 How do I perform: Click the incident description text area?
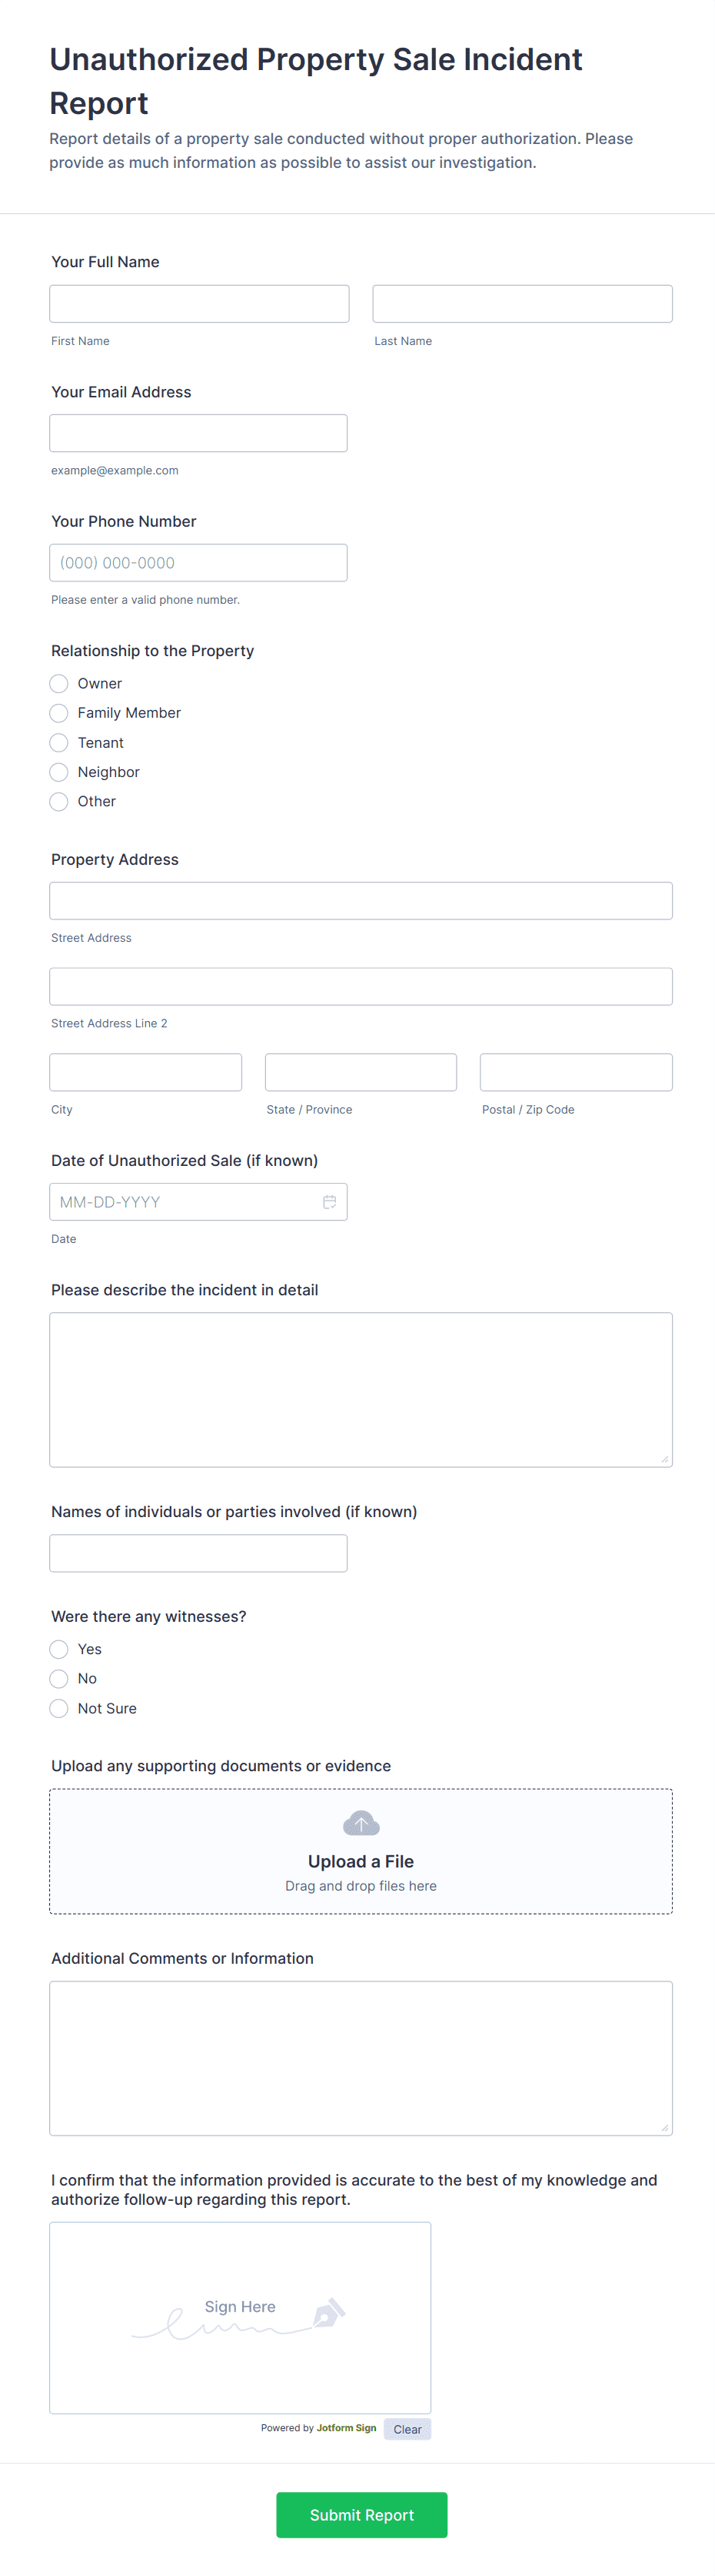361,1389
